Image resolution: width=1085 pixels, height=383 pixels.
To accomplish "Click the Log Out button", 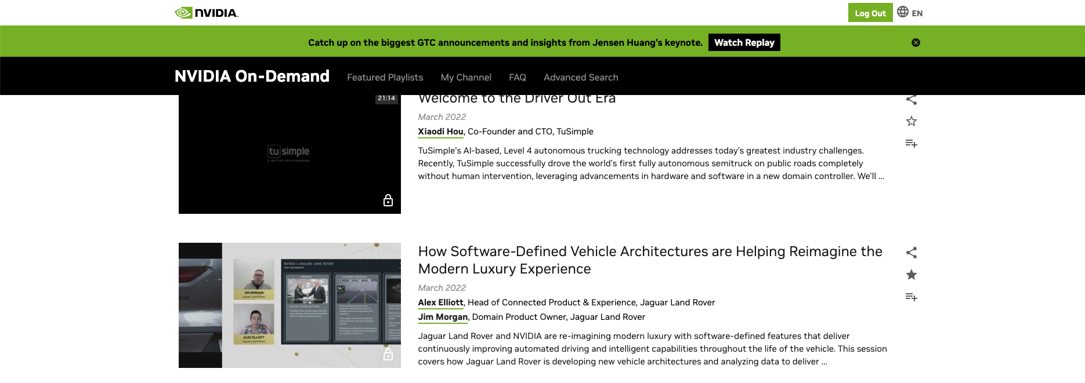I will [870, 13].
